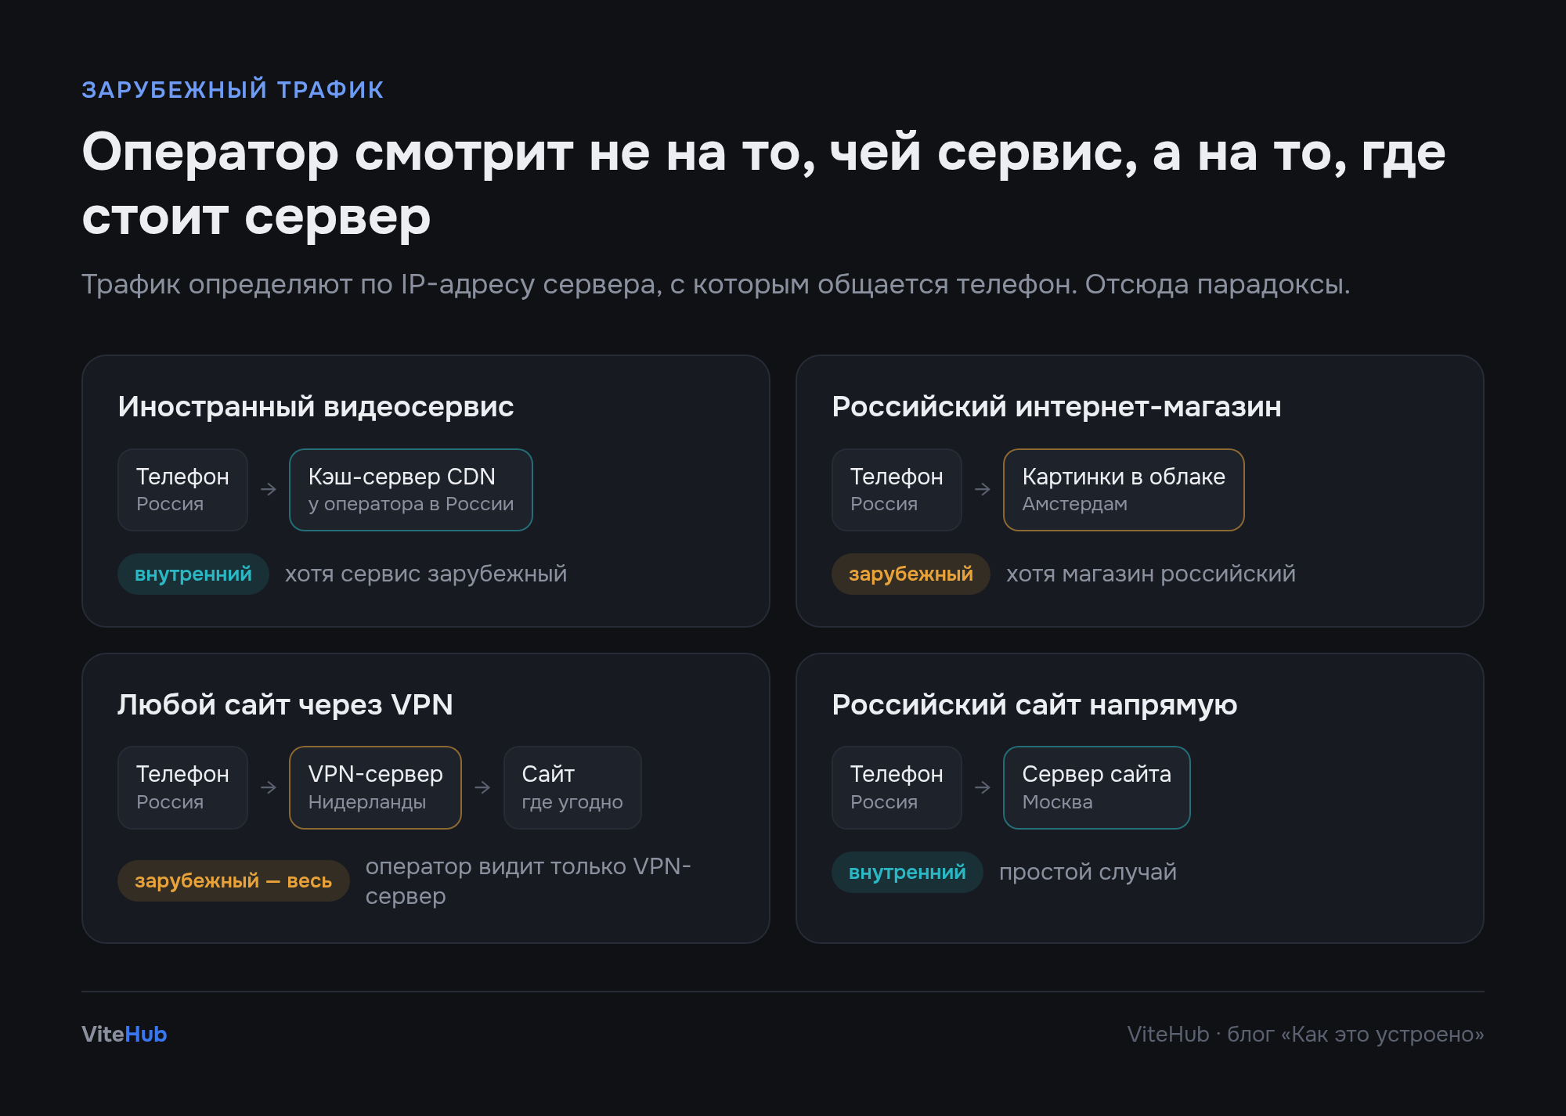Click the «внутренний» badge near «простой случай»
The width and height of the screenshot is (1566, 1116).
(x=907, y=873)
